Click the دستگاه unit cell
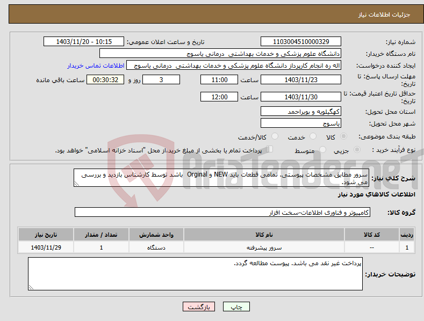424x321 pixels. click(x=156, y=247)
